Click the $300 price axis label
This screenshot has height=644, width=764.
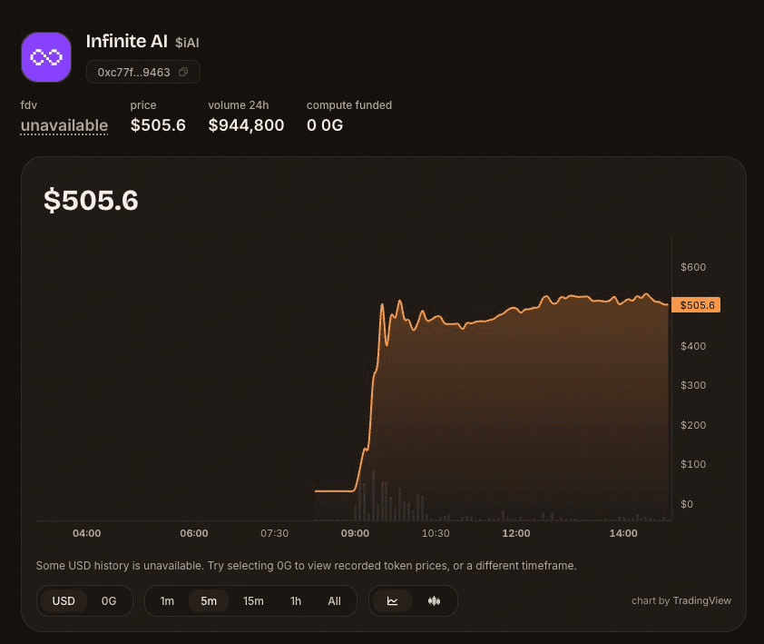(693, 385)
